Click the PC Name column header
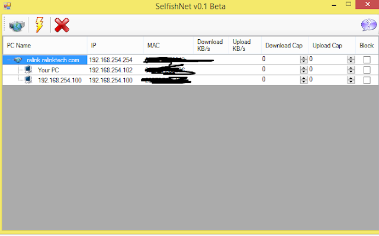Image resolution: width=379 pixels, height=236 pixels. (45, 46)
